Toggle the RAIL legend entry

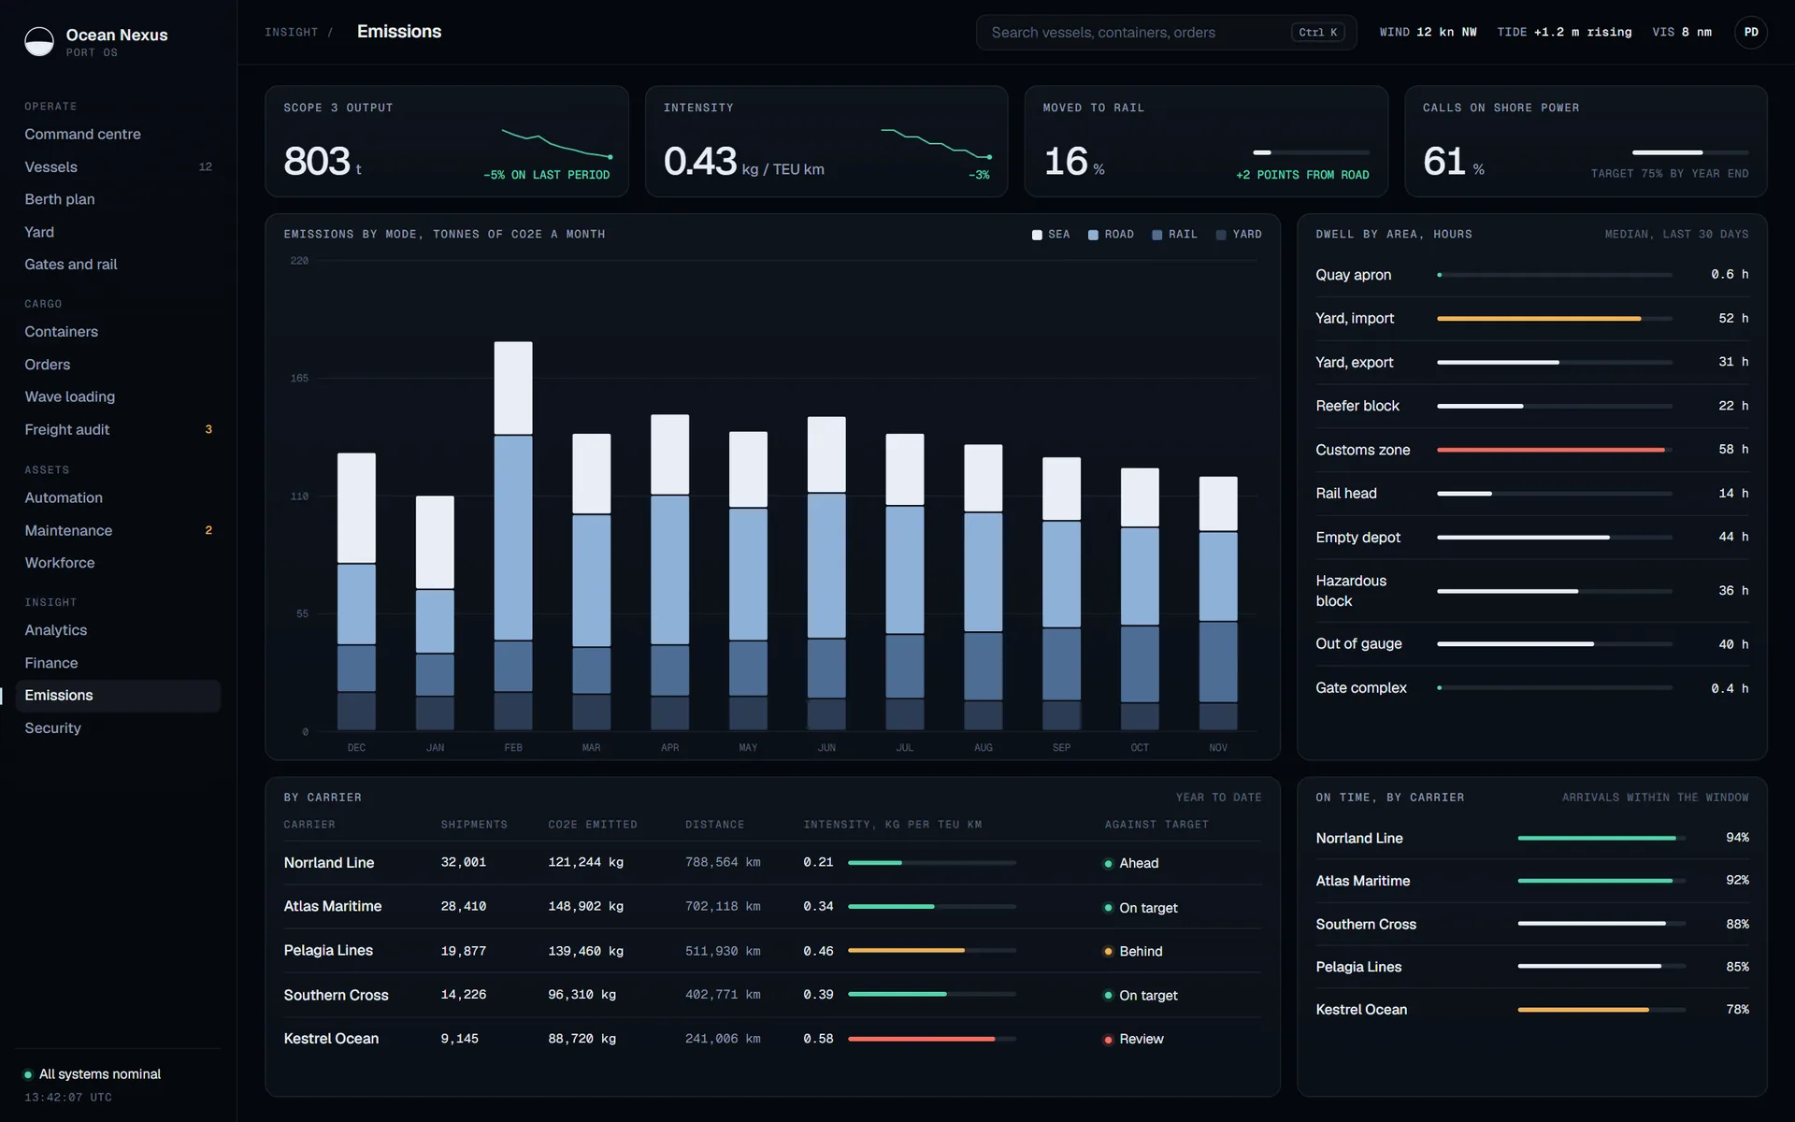(x=1174, y=235)
